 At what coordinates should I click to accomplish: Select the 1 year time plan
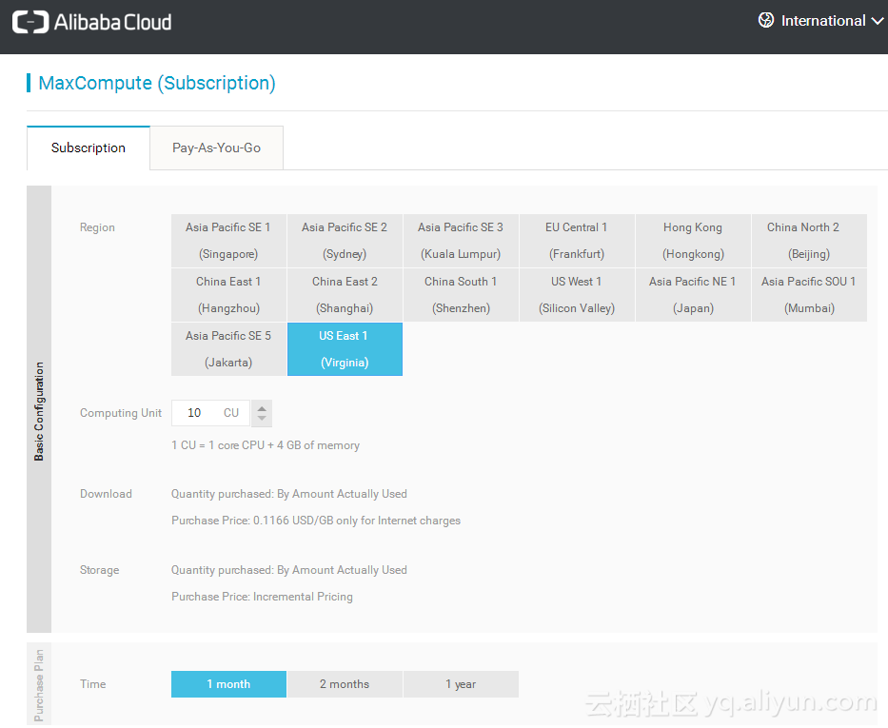coord(461,684)
